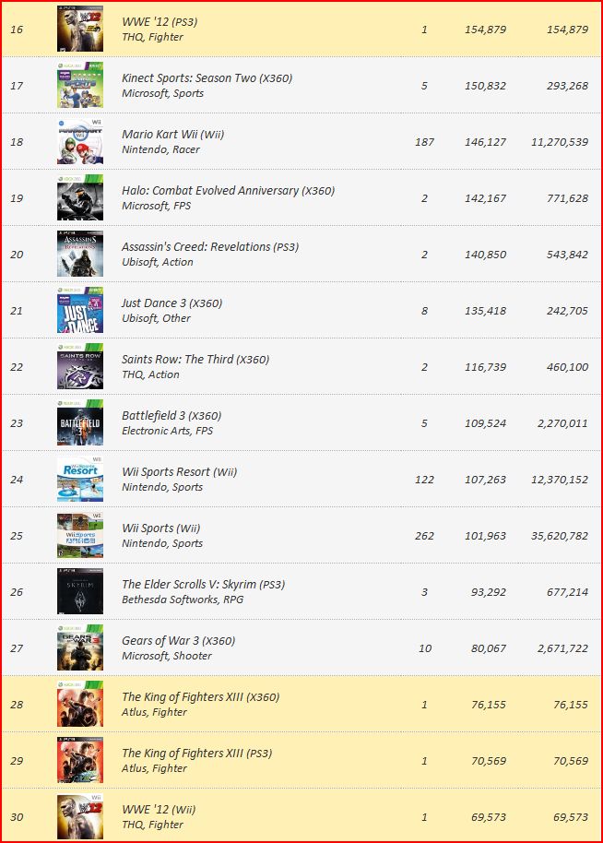
Task: Click the Gears of War 3 box art
Action: (80, 647)
